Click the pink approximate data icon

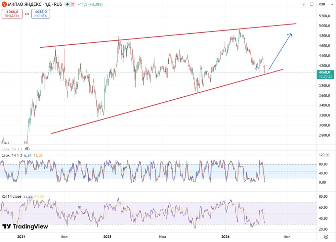(x=73, y=4)
